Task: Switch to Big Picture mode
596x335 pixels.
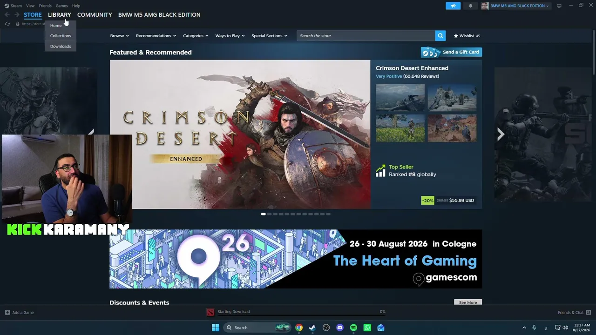Action: 559,6
